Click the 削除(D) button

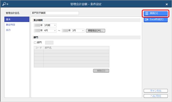coord(101,71)
